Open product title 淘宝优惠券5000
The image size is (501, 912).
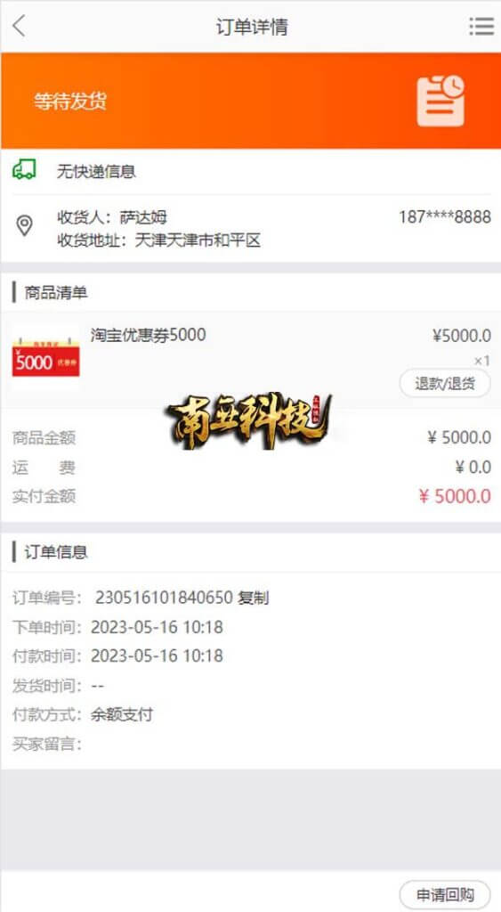click(149, 335)
